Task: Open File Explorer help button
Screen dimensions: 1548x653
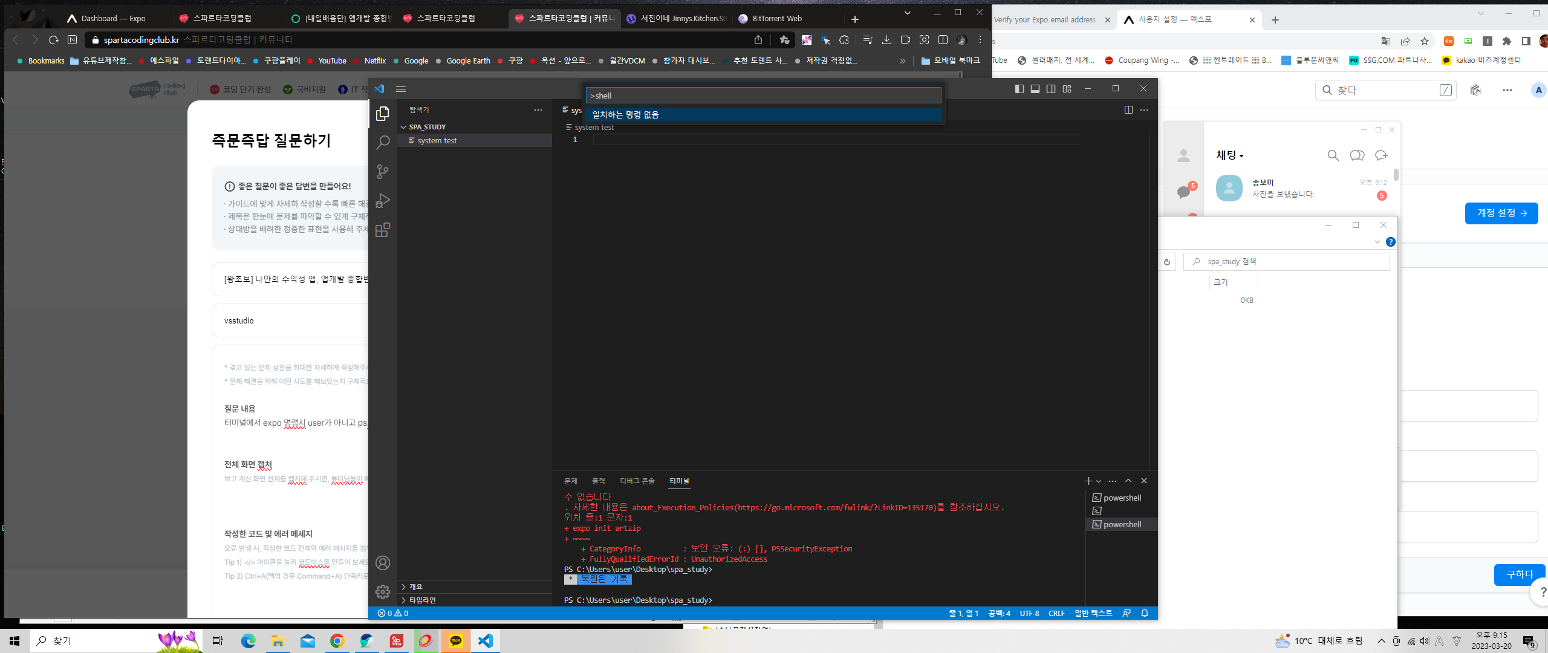Action: click(1391, 242)
